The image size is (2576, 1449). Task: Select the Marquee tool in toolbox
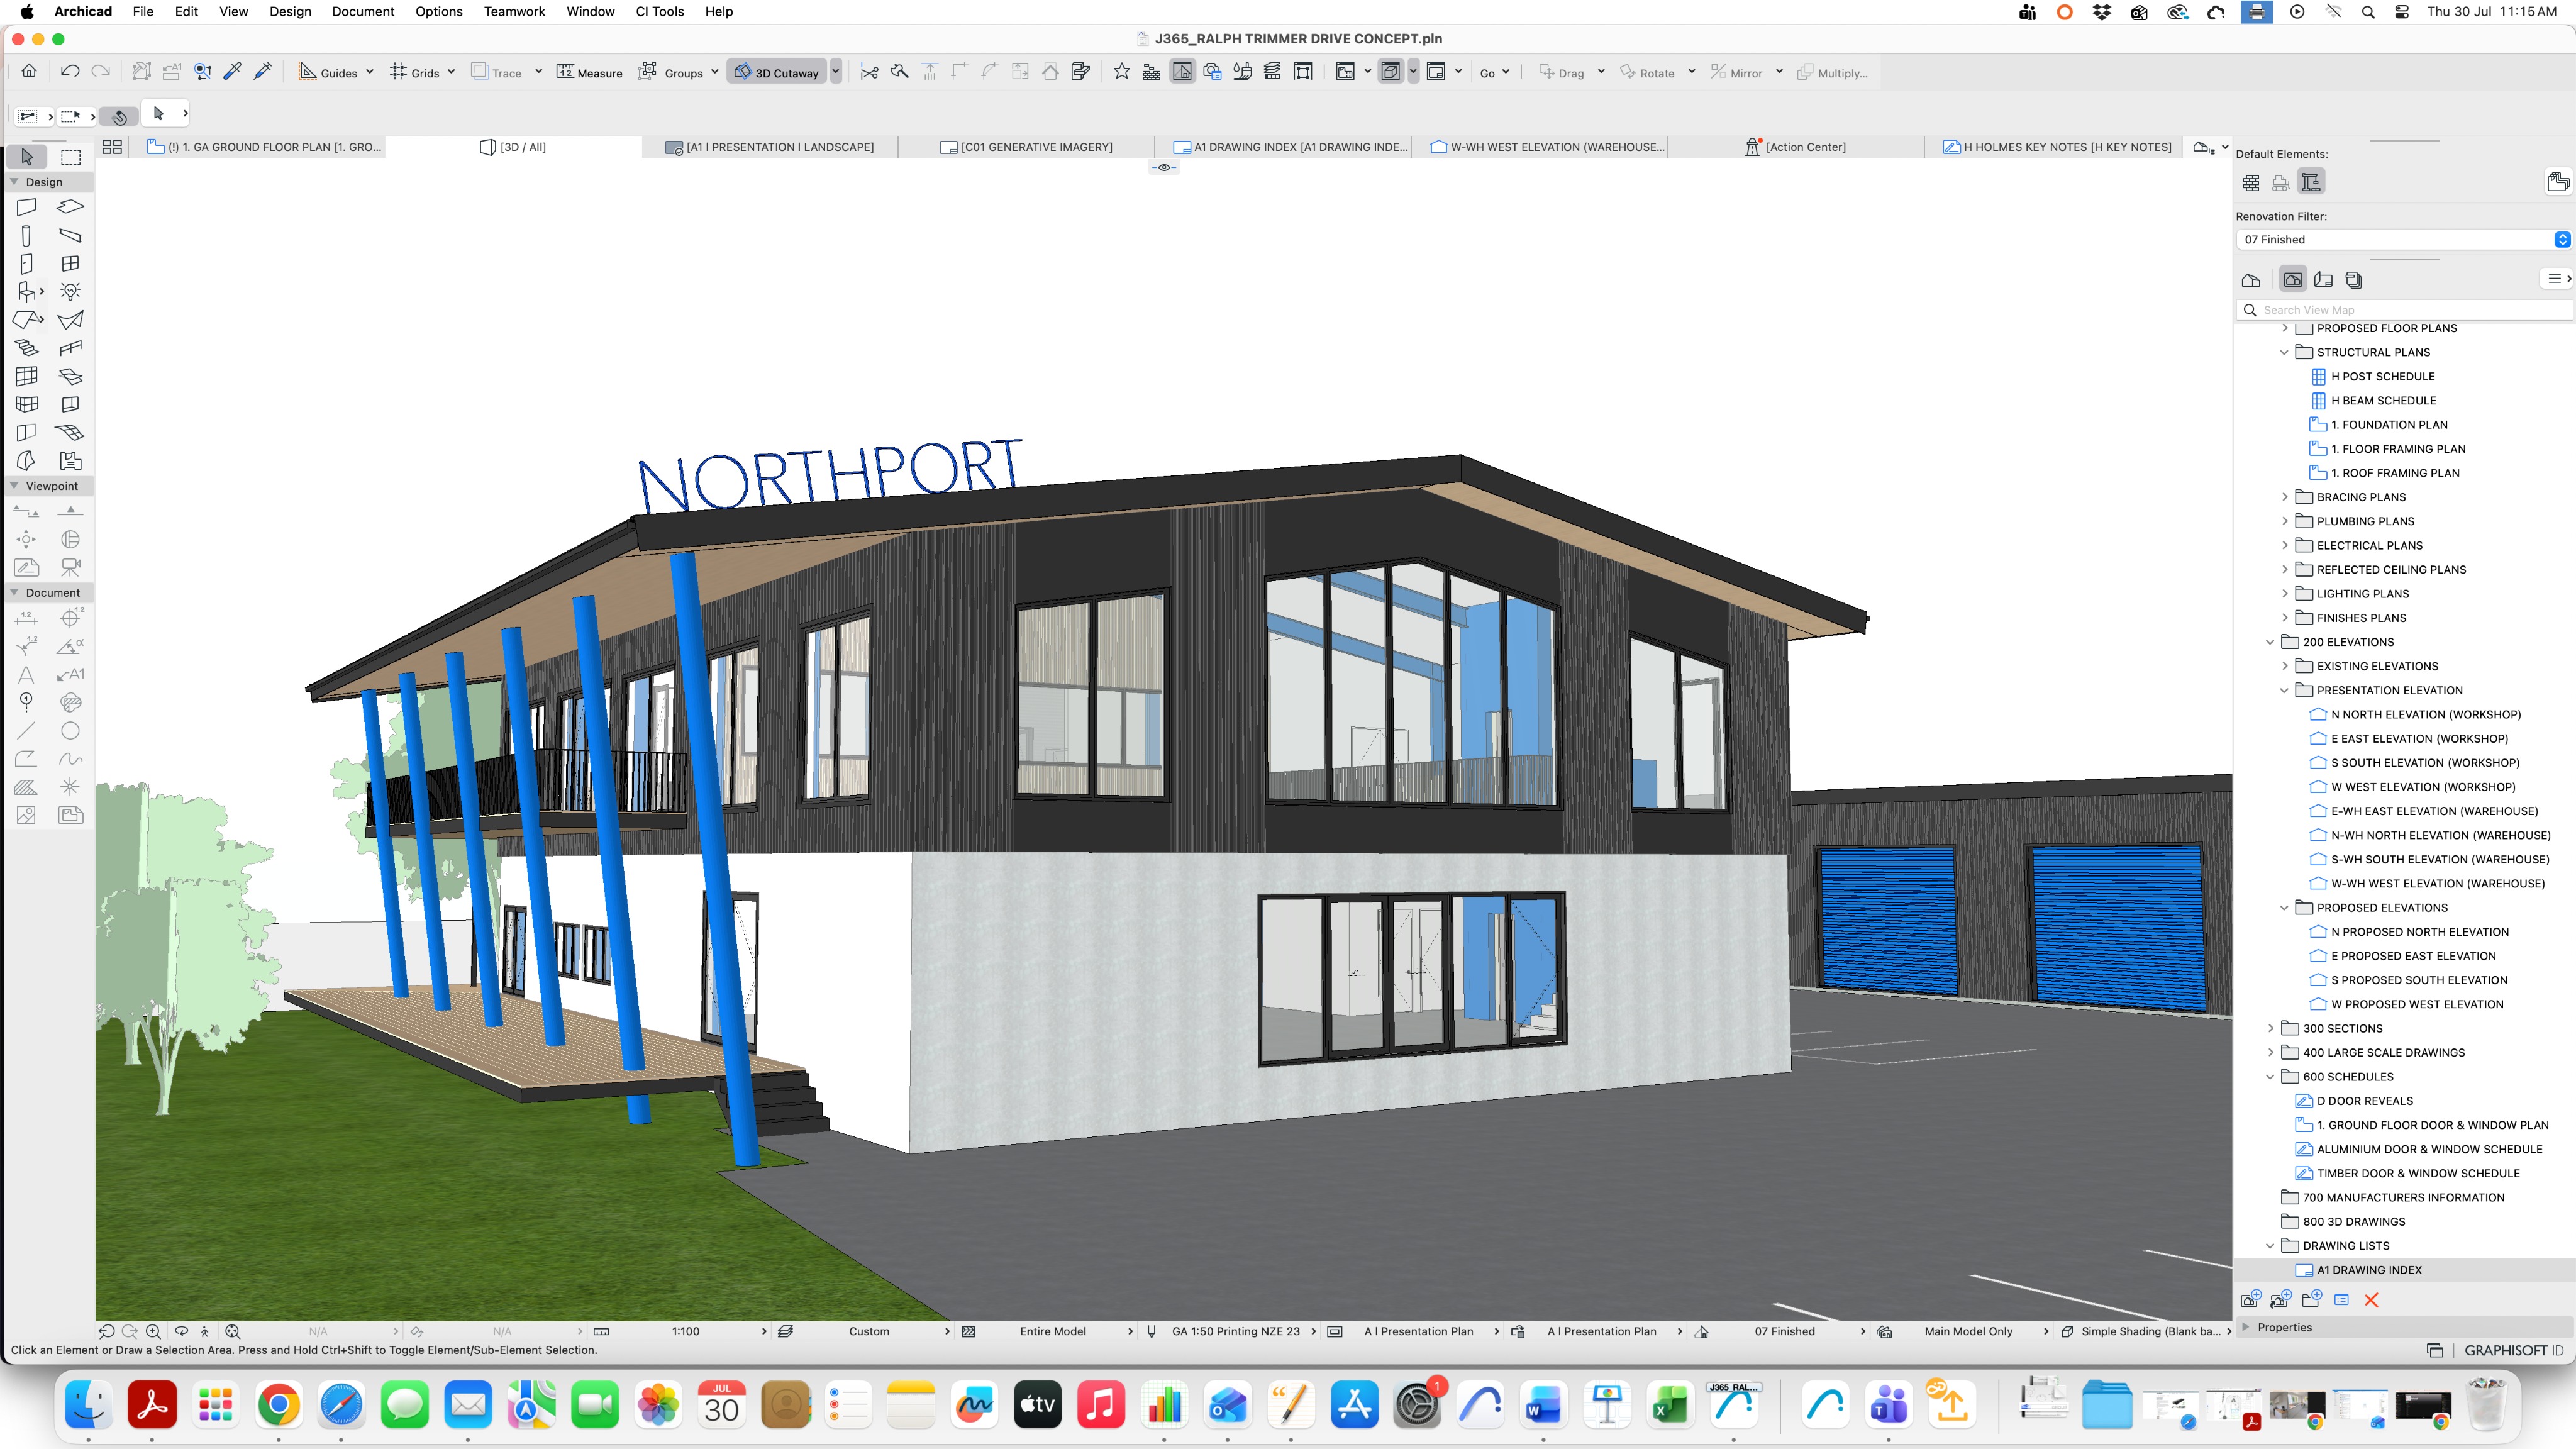pyautogui.click(x=71, y=157)
